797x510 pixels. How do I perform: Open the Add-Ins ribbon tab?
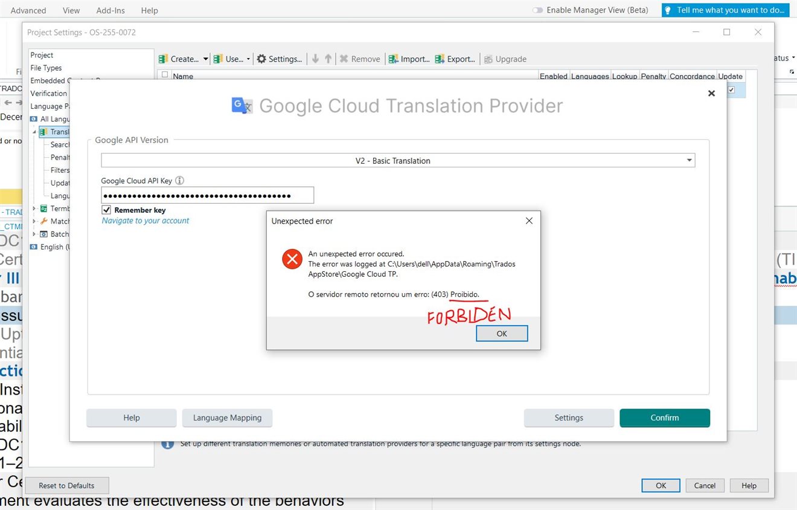[x=110, y=10]
